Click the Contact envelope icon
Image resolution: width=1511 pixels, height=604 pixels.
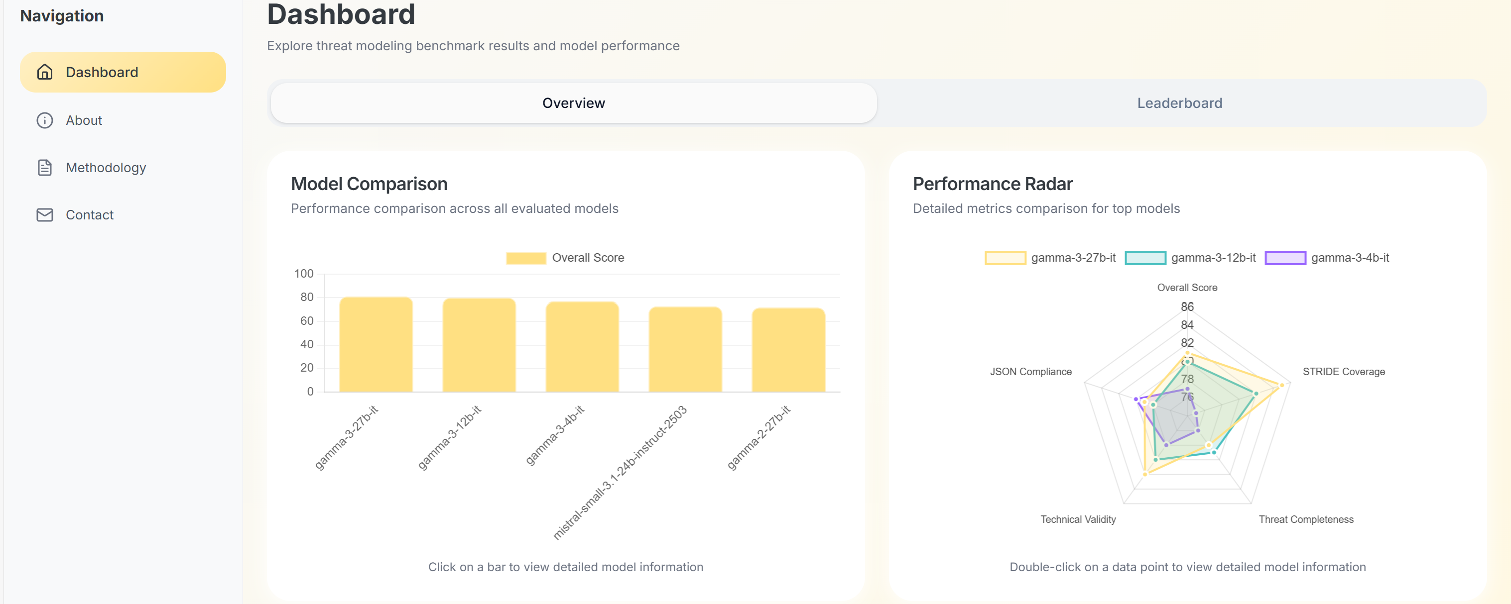coord(45,215)
